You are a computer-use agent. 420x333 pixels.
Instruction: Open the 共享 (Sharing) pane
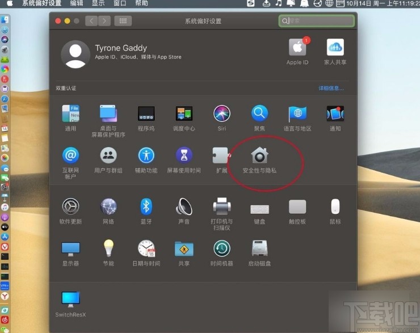click(x=184, y=249)
